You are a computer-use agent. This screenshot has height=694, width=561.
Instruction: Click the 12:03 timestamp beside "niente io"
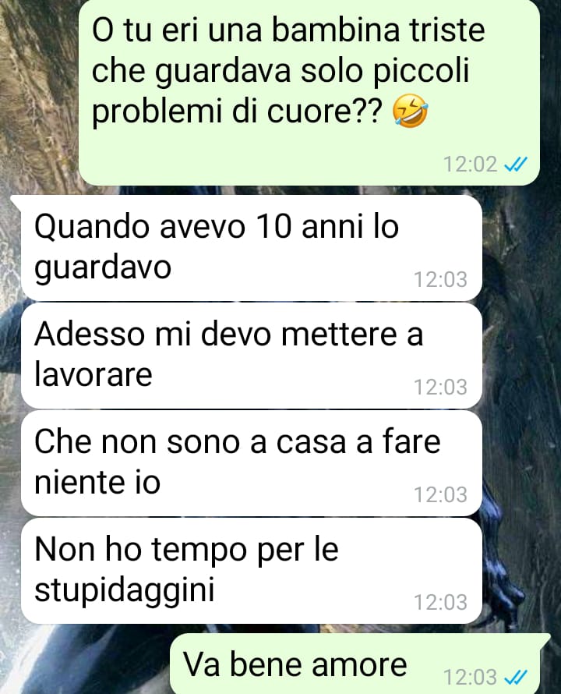(x=440, y=494)
